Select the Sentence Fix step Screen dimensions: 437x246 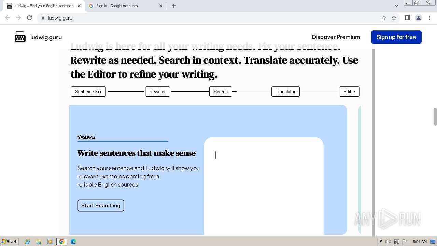[x=88, y=92]
